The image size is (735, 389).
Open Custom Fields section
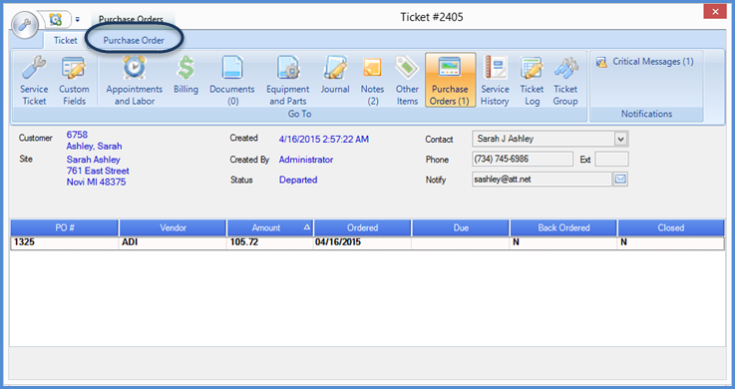tap(74, 81)
